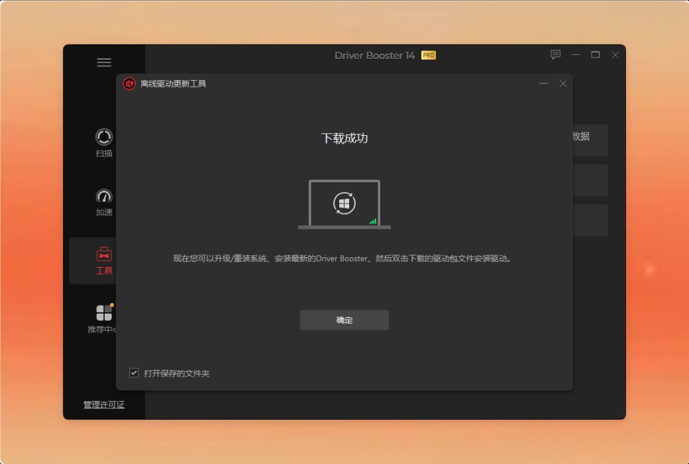Open the hamburger menu in Driver Booster
The width and height of the screenshot is (689, 464).
104,62
